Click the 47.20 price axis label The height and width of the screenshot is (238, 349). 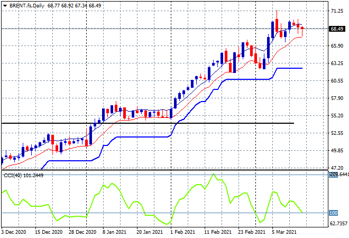[337, 168]
